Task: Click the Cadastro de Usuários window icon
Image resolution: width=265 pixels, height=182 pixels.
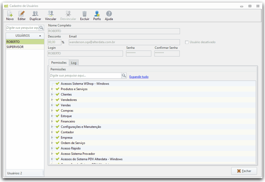Action: coord(6,6)
